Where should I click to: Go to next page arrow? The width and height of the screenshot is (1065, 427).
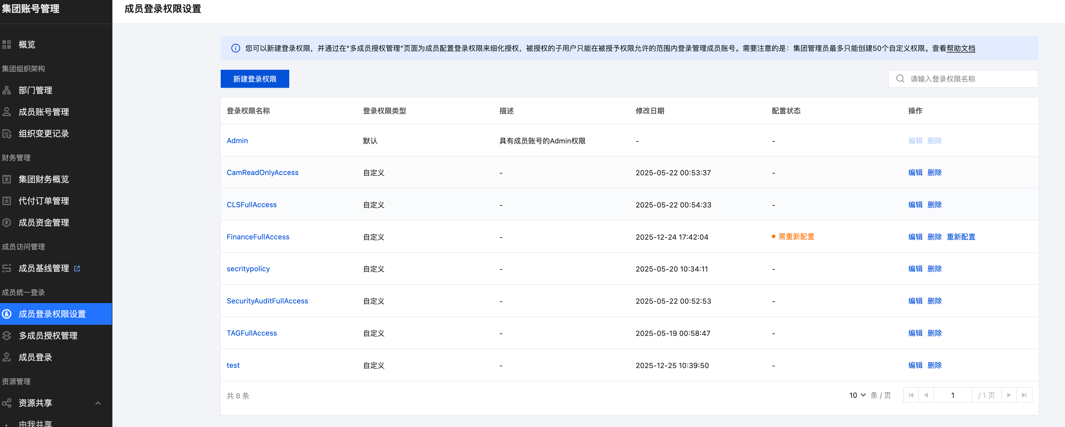[x=1009, y=395]
